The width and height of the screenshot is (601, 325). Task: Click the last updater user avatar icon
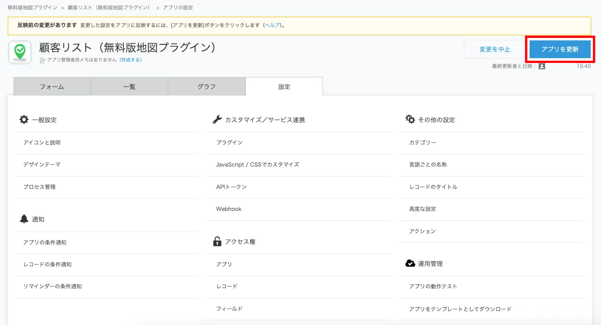coord(542,66)
